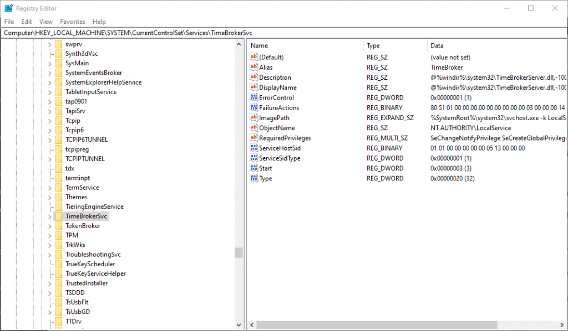Click the DWORD icon next to Type
Screen dimensions: 568x331
(253, 178)
